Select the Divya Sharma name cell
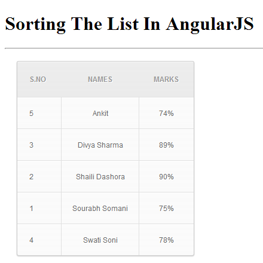The width and height of the screenshot is (263, 263). pyautogui.click(x=100, y=145)
